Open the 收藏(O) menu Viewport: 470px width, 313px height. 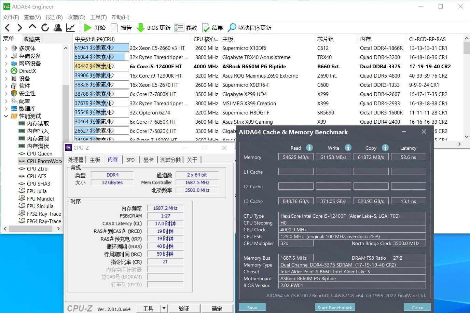point(76,17)
